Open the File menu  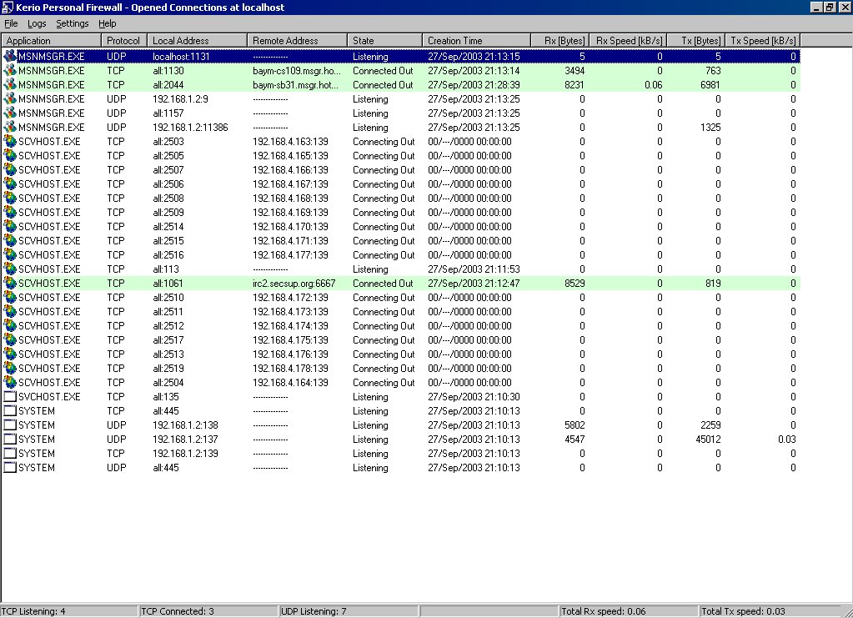coord(11,23)
